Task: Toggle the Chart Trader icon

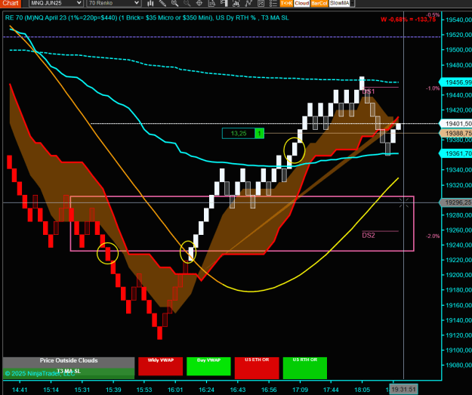Action: (x=224, y=3)
